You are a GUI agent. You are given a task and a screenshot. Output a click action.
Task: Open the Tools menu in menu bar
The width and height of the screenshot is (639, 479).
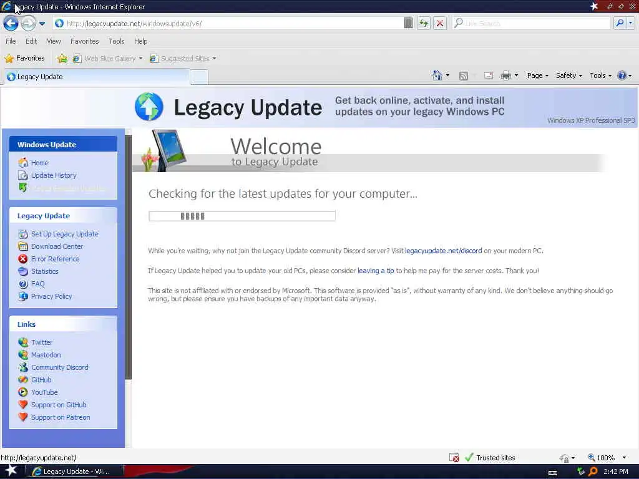117,41
